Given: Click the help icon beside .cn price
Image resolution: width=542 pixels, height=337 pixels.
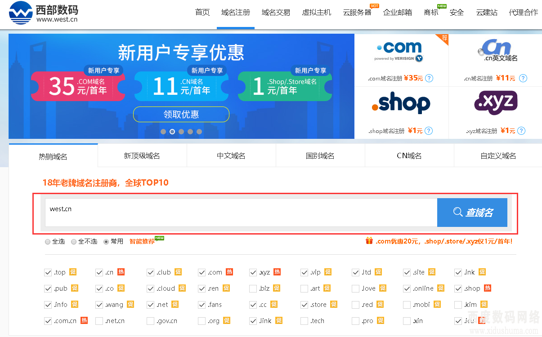Looking at the screenshot, I should [x=523, y=78].
